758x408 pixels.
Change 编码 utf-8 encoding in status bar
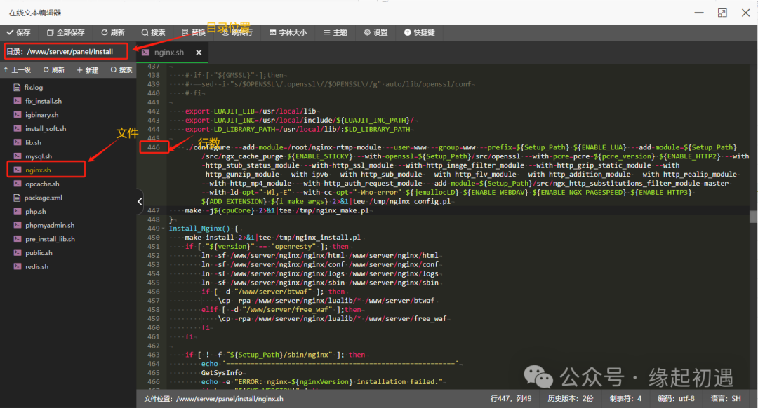(x=676, y=399)
